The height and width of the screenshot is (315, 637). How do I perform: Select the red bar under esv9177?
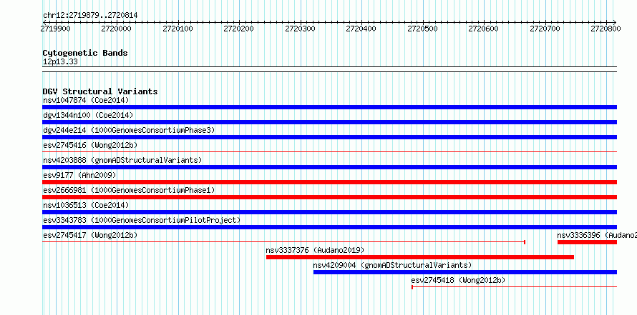point(329,182)
